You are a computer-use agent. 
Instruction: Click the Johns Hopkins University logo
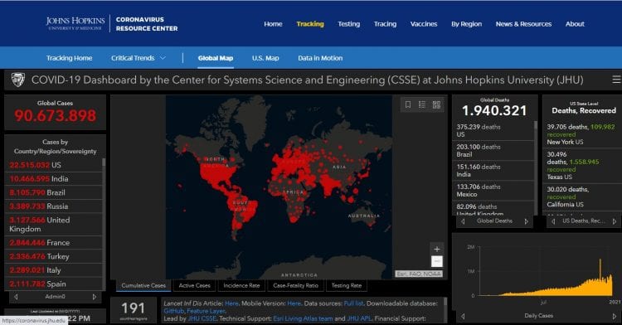click(x=75, y=23)
